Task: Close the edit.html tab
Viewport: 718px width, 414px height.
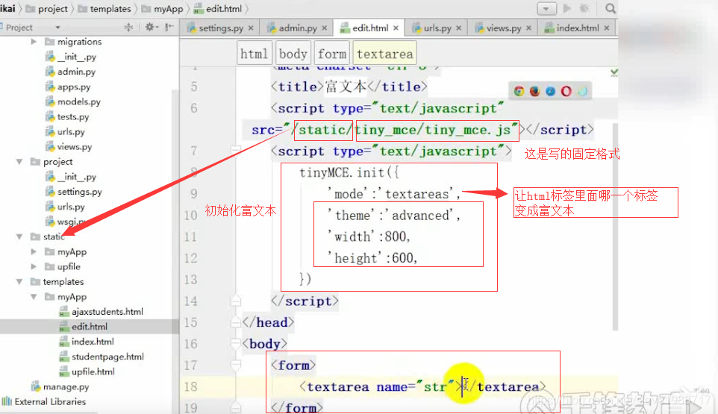Action: (x=396, y=28)
